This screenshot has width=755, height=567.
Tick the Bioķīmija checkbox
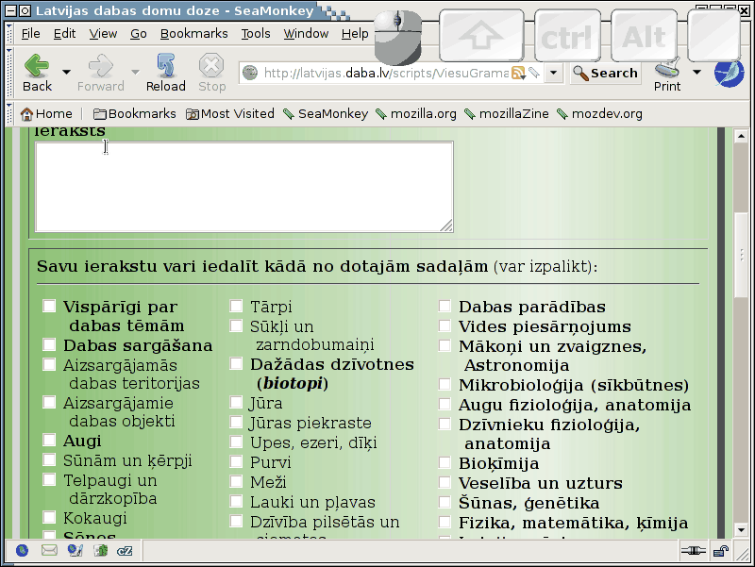tap(445, 463)
